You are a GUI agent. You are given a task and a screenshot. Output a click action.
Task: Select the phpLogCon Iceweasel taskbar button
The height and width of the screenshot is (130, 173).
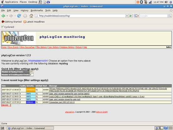[30, 128]
